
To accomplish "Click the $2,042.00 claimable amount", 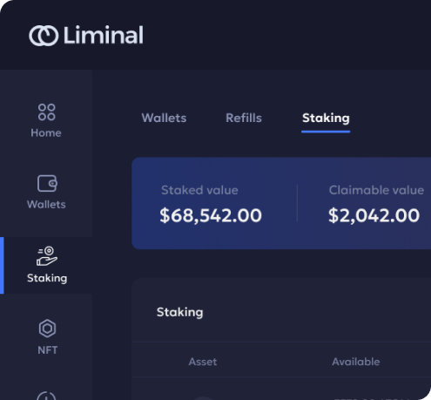I will (374, 215).
